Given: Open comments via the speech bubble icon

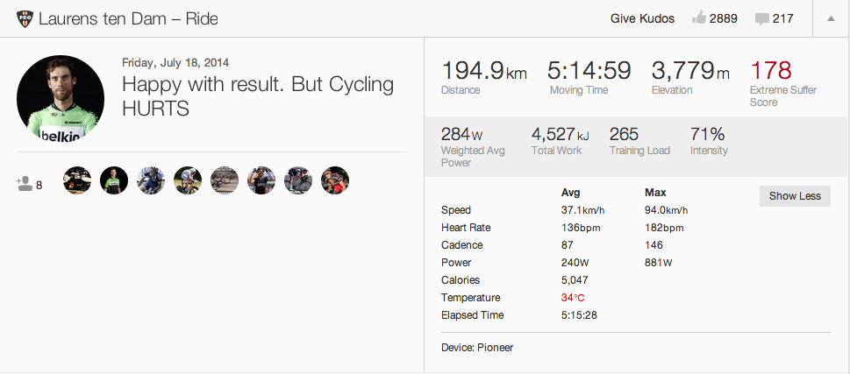Looking at the screenshot, I should point(761,18).
